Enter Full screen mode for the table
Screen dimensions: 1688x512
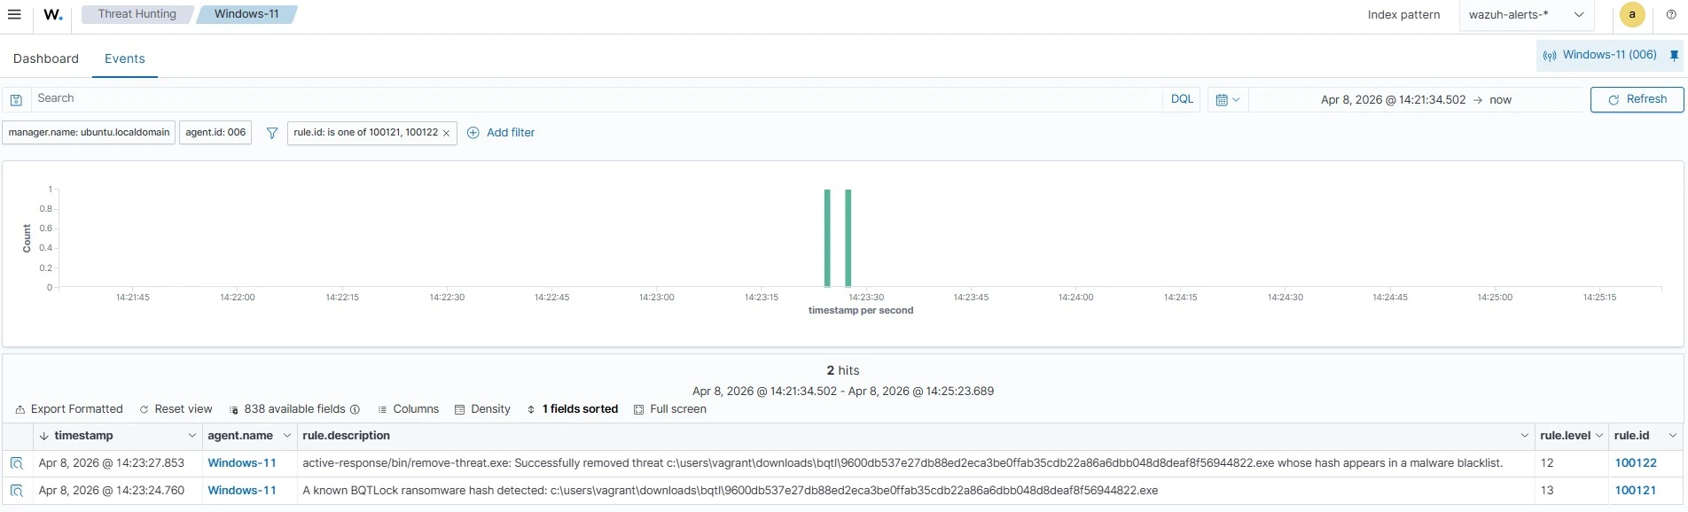(670, 409)
